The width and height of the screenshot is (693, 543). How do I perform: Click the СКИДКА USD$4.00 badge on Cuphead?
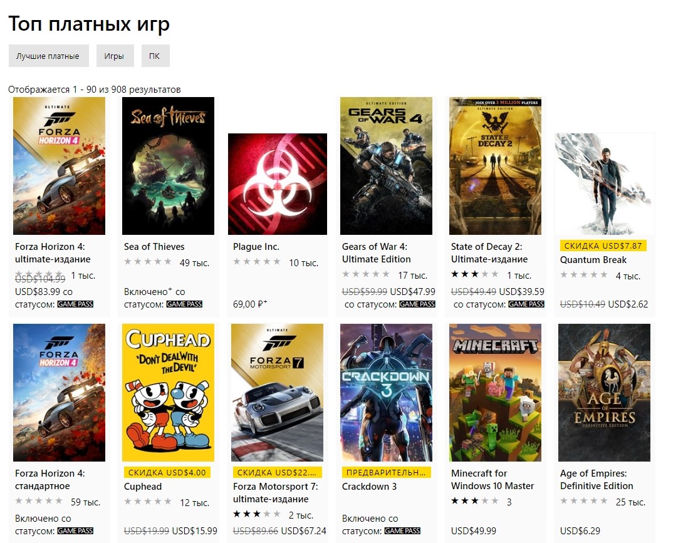coord(167,472)
